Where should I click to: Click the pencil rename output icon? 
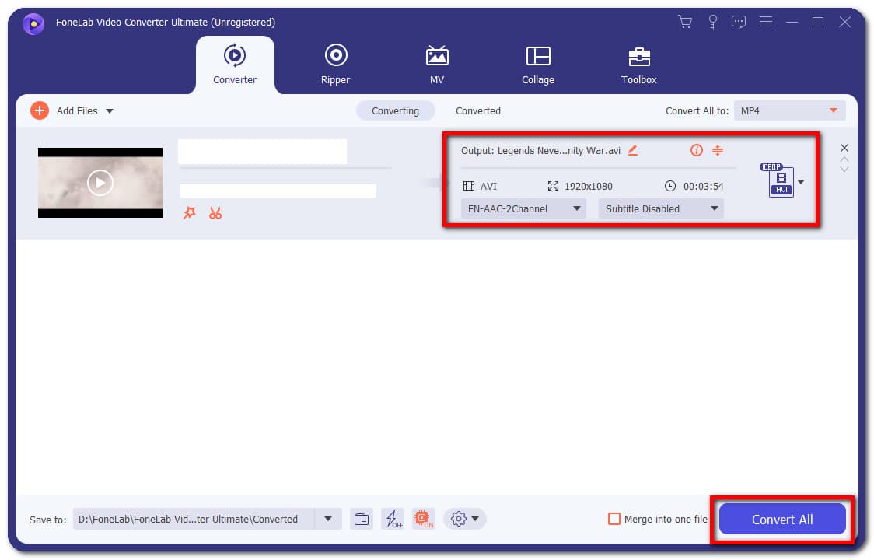coord(633,150)
